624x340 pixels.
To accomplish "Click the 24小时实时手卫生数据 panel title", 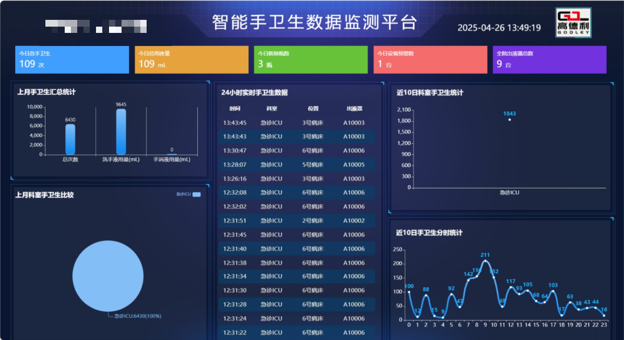I will [x=254, y=92].
